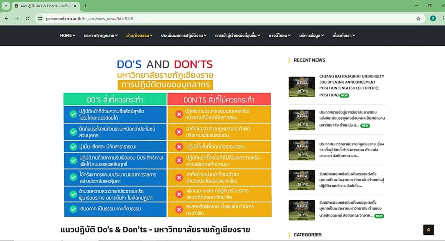Click the RECENT NEWS heading

click(x=309, y=60)
